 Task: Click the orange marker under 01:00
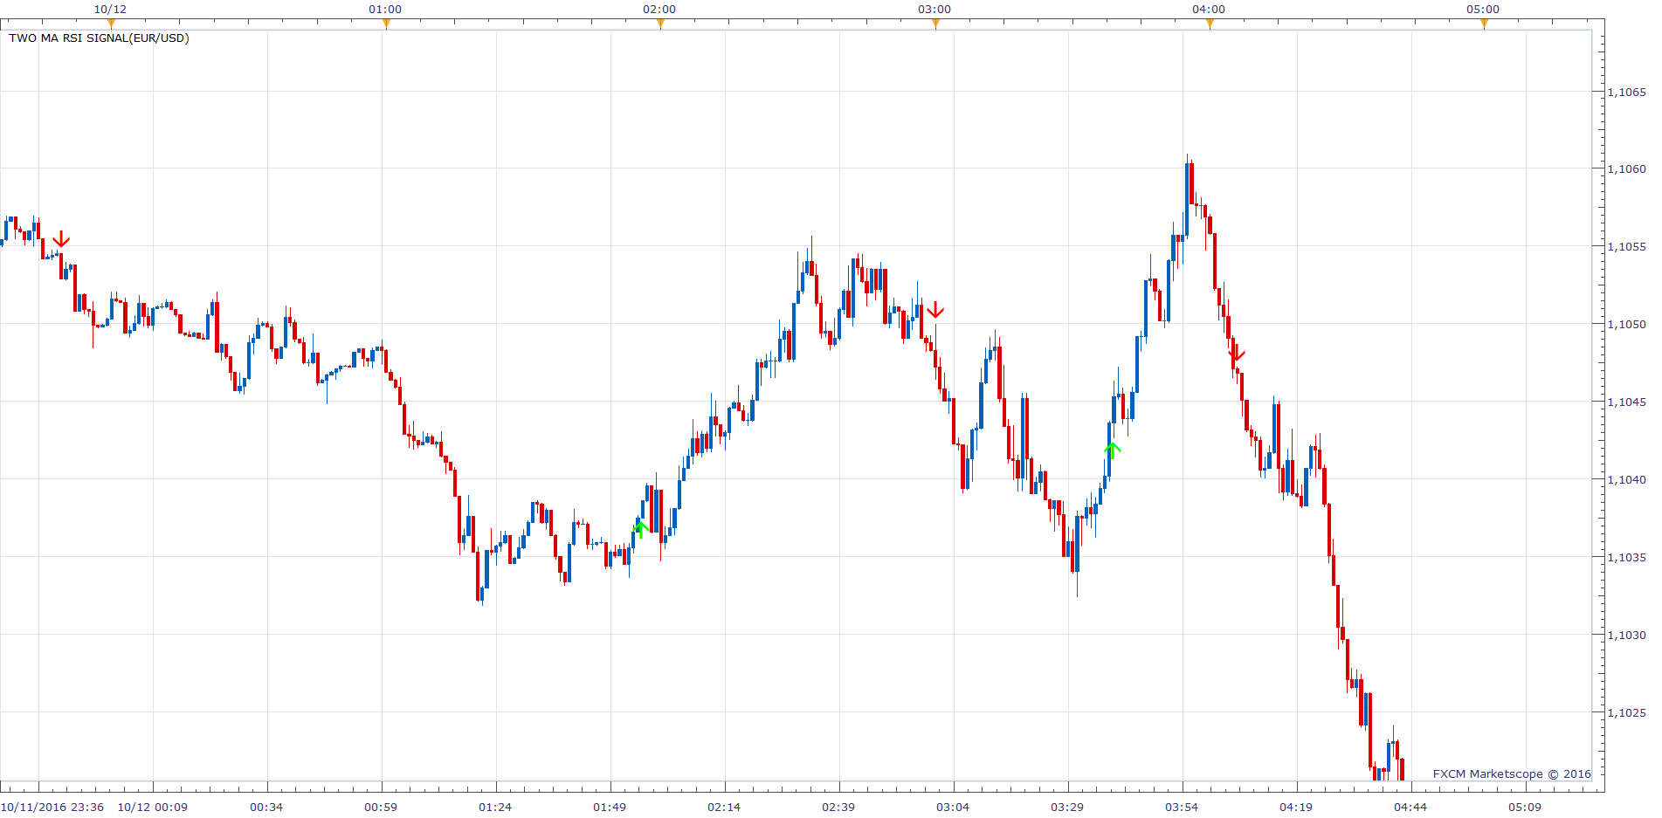[x=386, y=24]
